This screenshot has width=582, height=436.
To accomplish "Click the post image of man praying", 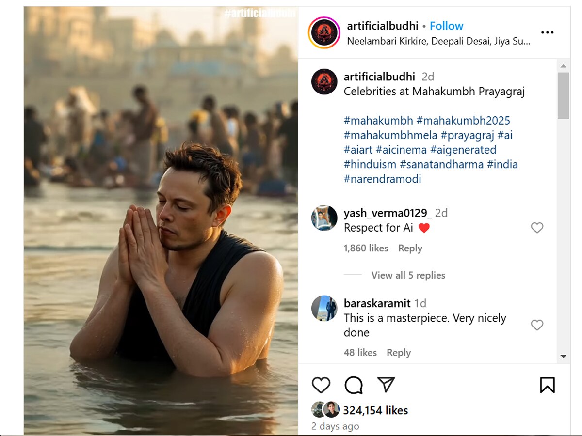I will click(x=161, y=220).
